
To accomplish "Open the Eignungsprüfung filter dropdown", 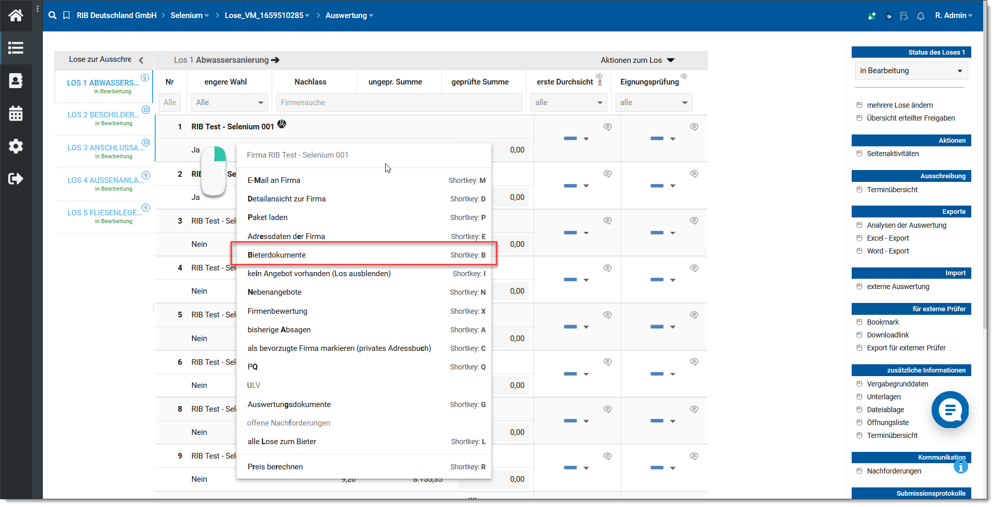I will pyautogui.click(x=654, y=103).
